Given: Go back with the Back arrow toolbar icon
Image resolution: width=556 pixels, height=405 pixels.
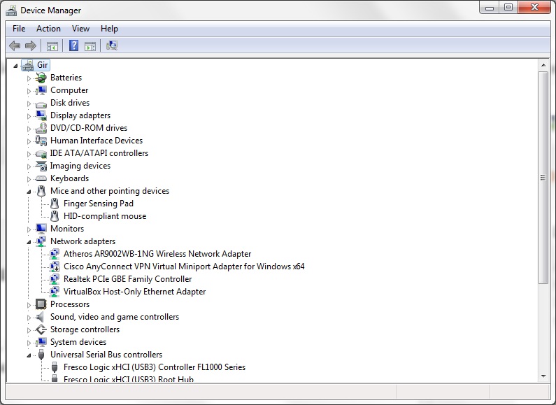Looking at the screenshot, I should [15, 45].
